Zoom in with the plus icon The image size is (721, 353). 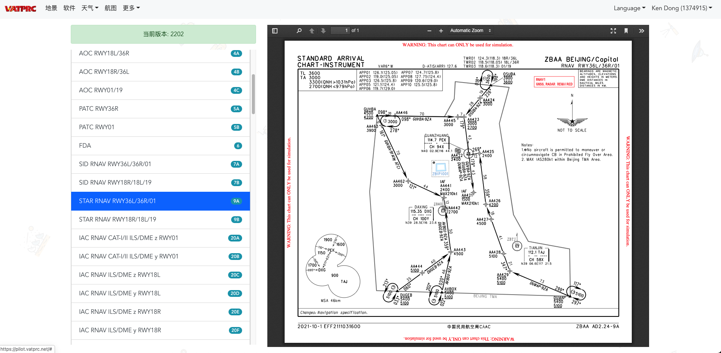tap(441, 31)
